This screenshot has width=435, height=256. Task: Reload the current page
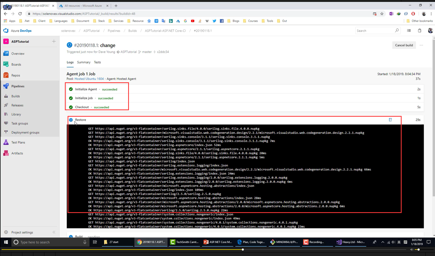pos(20,14)
